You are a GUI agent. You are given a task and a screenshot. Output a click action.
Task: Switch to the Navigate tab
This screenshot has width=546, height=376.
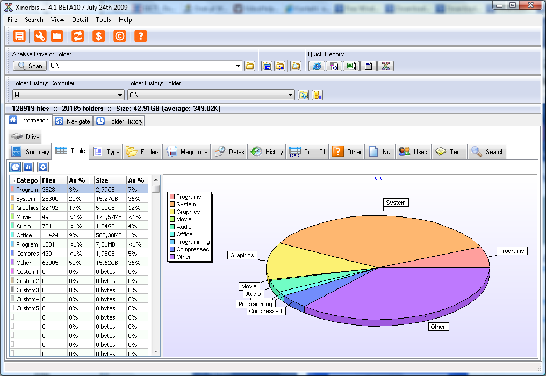tap(73, 121)
